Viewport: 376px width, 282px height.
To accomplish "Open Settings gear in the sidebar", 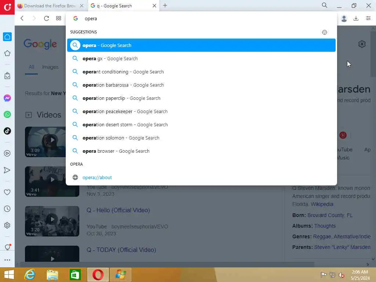I will pyautogui.click(x=7, y=225).
